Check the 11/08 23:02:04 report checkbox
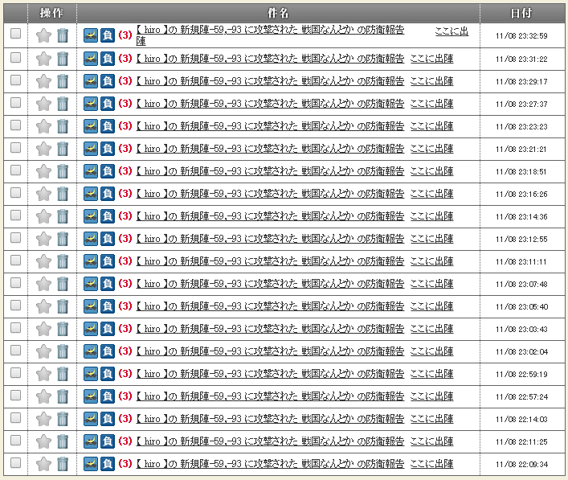Image resolution: width=568 pixels, height=480 pixels. point(15,350)
